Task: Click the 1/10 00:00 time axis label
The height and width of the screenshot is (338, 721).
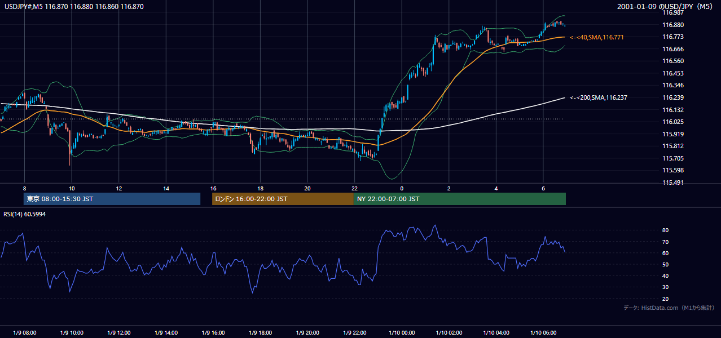Action: pyautogui.click(x=402, y=332)
